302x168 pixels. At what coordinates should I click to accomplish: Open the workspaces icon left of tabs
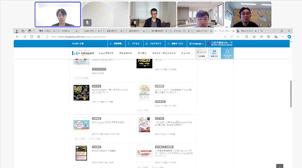[23, 31]
